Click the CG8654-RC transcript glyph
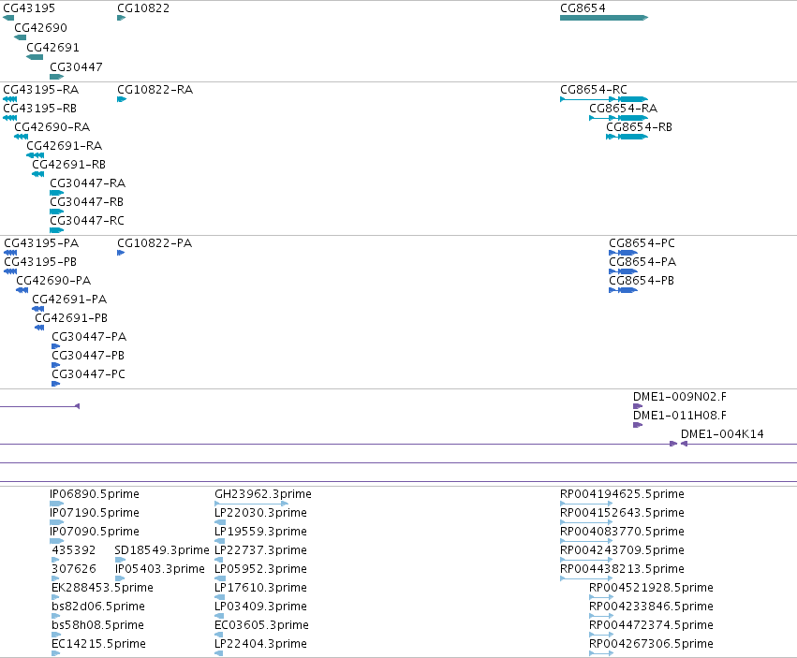 click(x=604, y=99)
